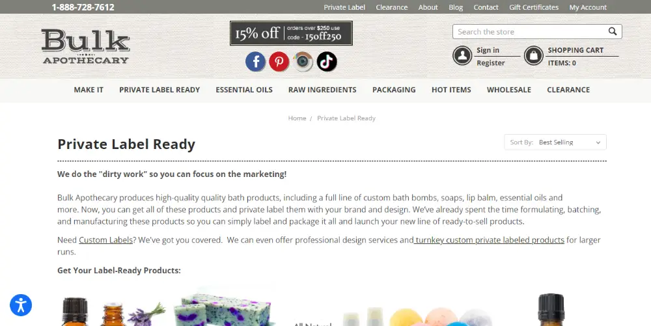Follow the Custom Labels link

106,239
